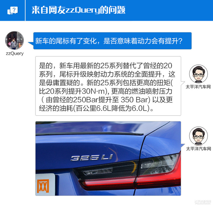The width and height of the screenshot is (213, 206).
Task: Click the black trunk lid spoiler
Action: pos(90,133)
